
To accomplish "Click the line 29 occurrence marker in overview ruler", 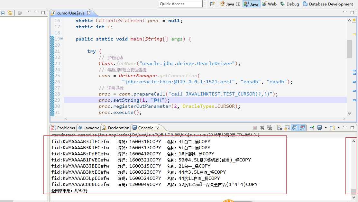I will pyautogui.click(x=354, y=100).
